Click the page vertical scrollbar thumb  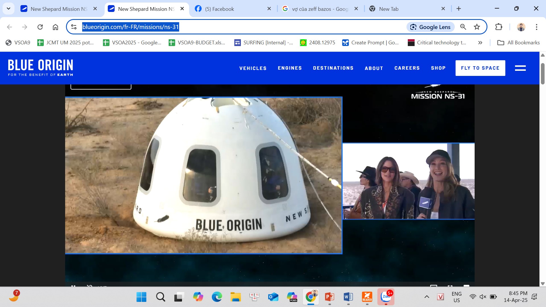pos(543,74)
